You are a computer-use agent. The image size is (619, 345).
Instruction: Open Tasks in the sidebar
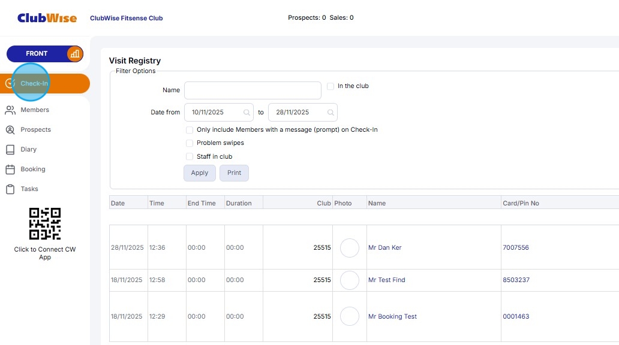click(29, 189)
